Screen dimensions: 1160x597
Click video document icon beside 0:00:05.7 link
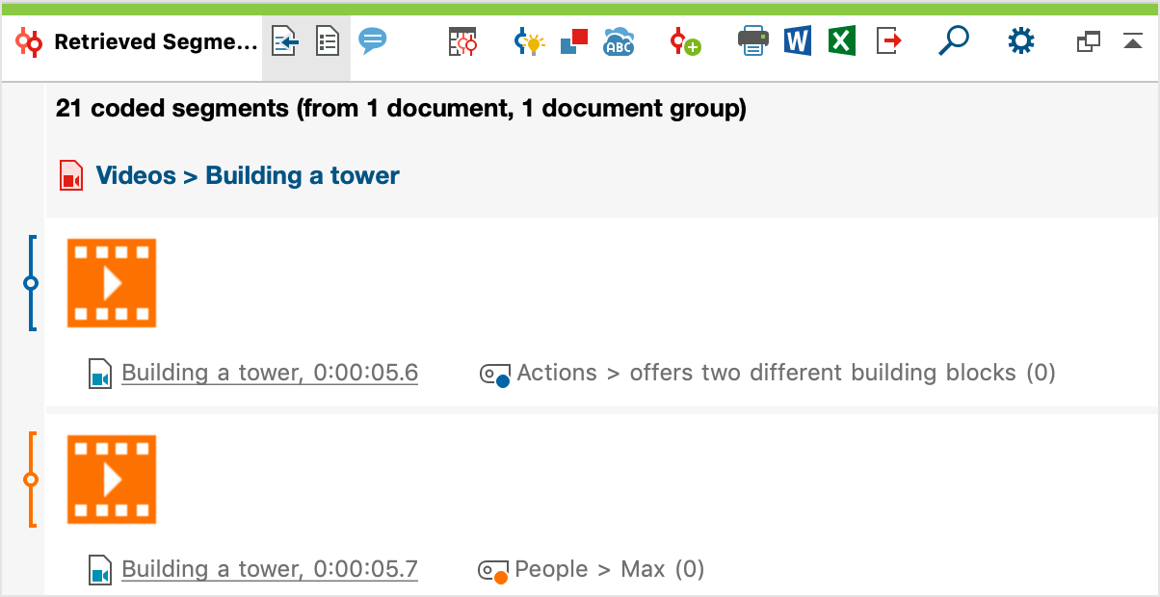pyautogui.click(x=100, y=570)
